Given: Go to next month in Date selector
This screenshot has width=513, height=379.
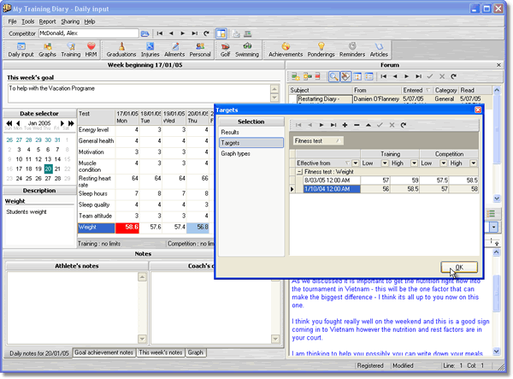Looking at the screenshot, I should [62, 123].
